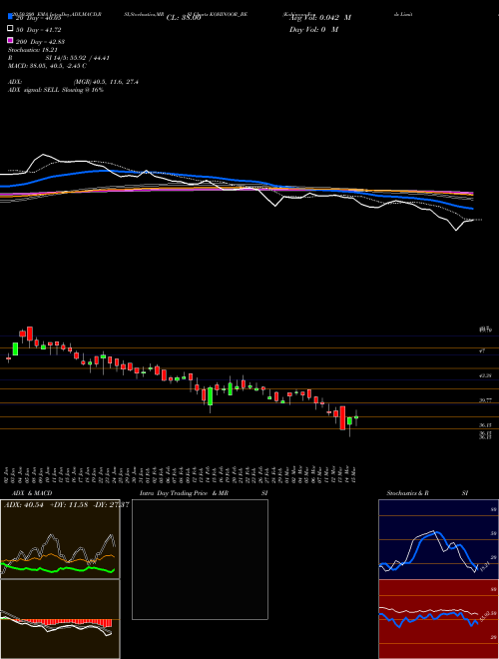Click the 'Intra Day Trading Price & MR' heading
This screenshot has height=659, width=499.
[184, 493]
